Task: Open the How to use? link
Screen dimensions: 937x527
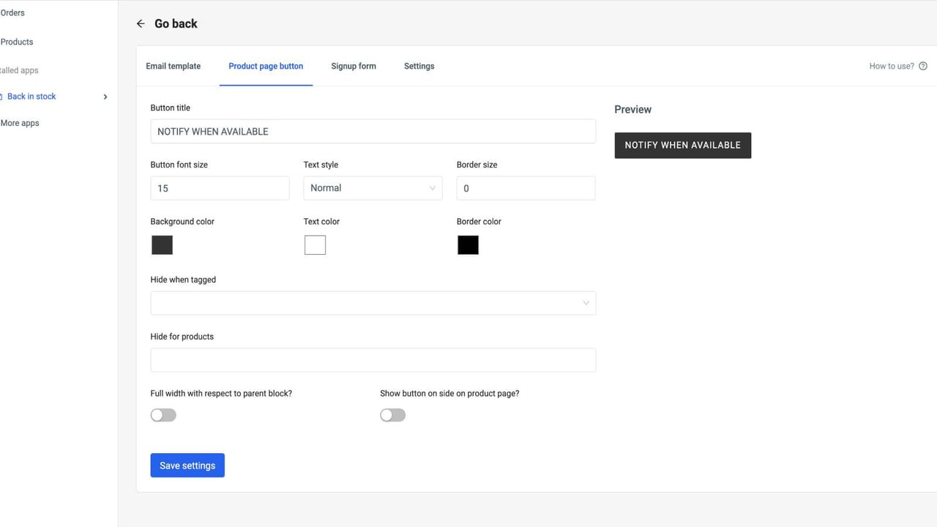Action: pyautogui.click(x=892, y=66)
